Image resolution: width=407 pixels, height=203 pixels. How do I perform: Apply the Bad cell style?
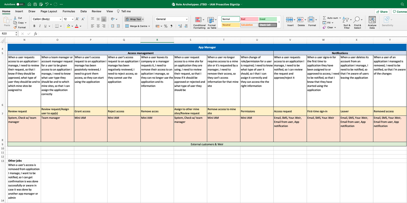click(x=249, y=19)
